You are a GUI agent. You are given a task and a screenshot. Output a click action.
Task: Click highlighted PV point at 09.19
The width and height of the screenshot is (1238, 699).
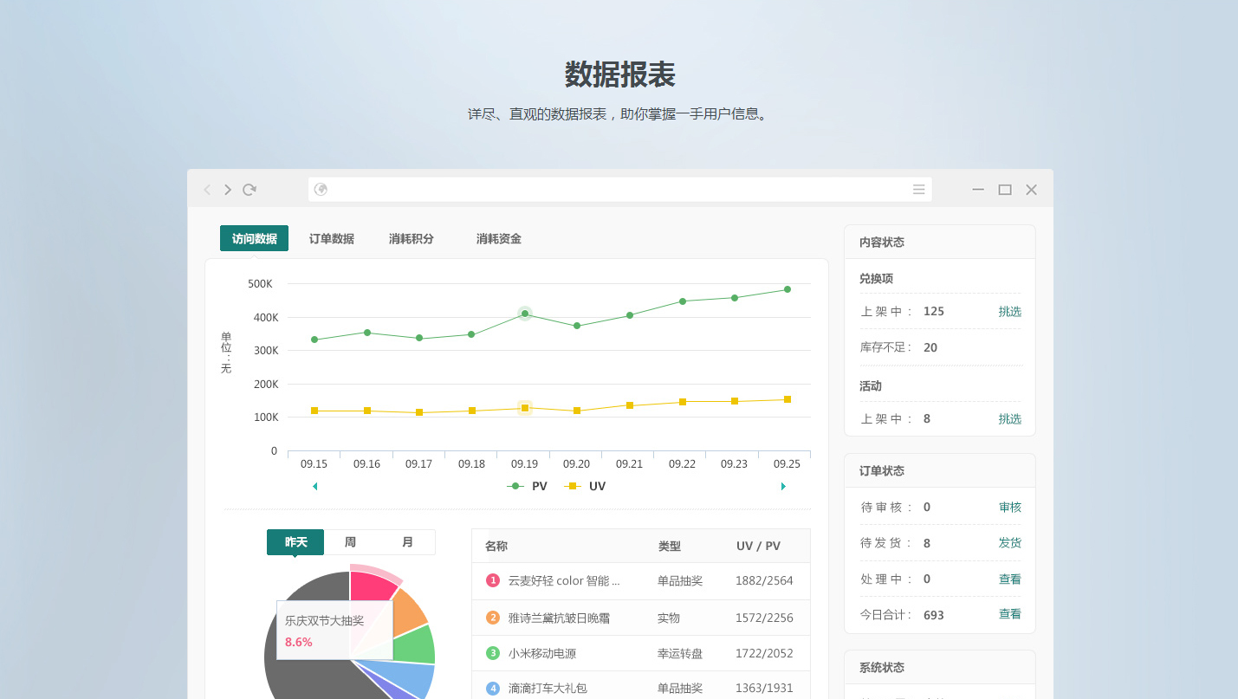[525, 314]
